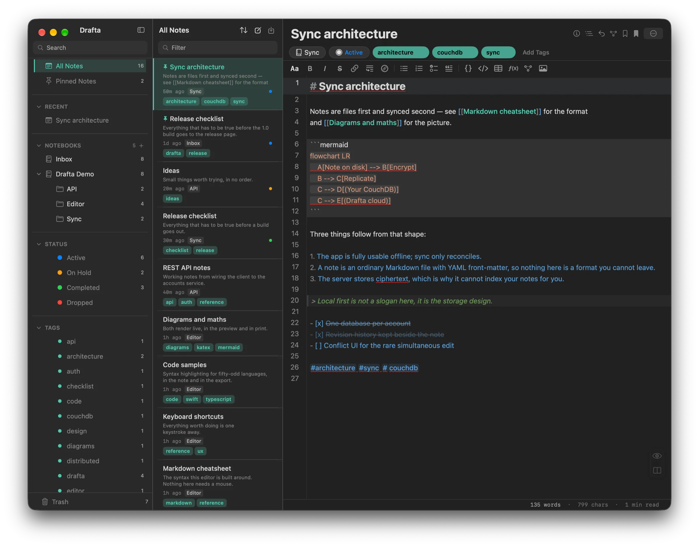Click the couchdb tag pill in the note header
The image size is (699, 547).
[455, 52]
